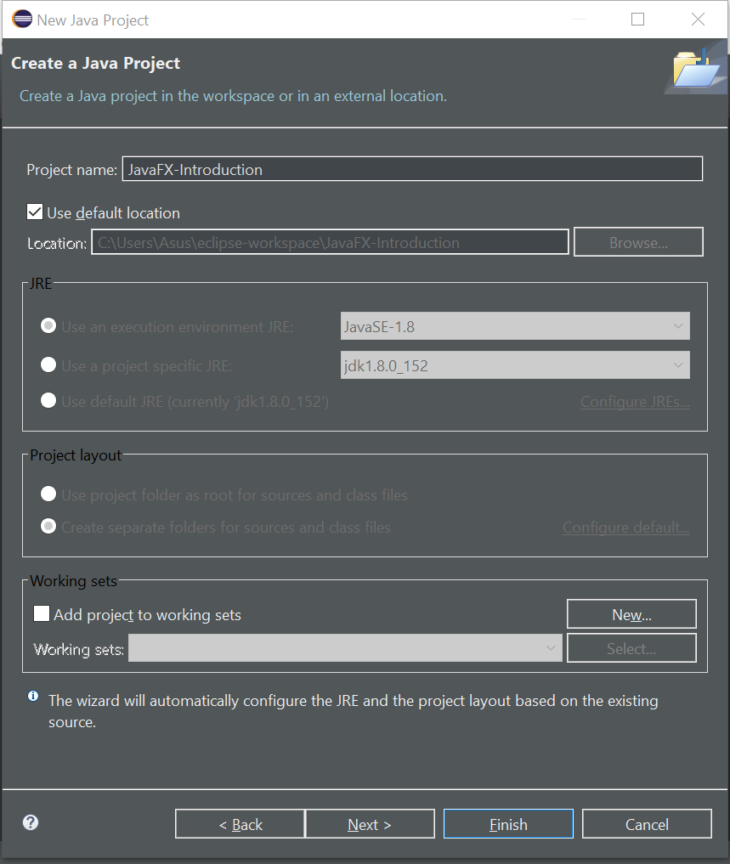Image resolution: width=730 pixels, height=864 pixels.
Task: Click the help question mark icon
Action: (31, 822)
